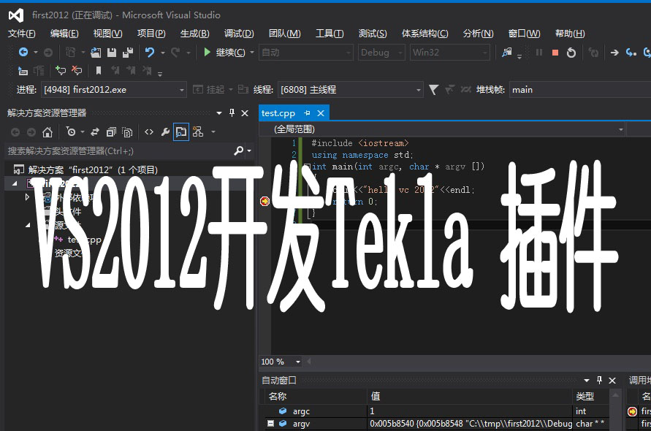Open the Win32 platform dropdown

pos(449,53)
